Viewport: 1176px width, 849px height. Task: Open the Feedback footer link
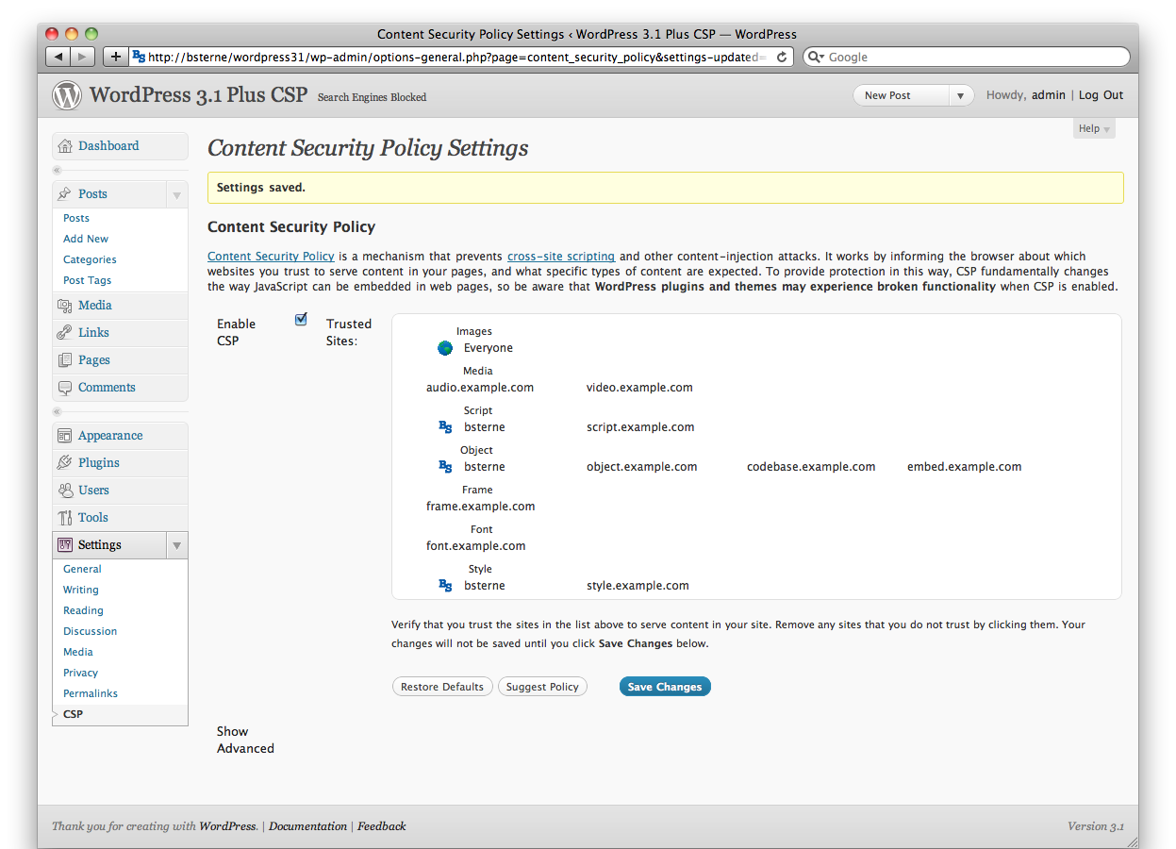point(382,826)
